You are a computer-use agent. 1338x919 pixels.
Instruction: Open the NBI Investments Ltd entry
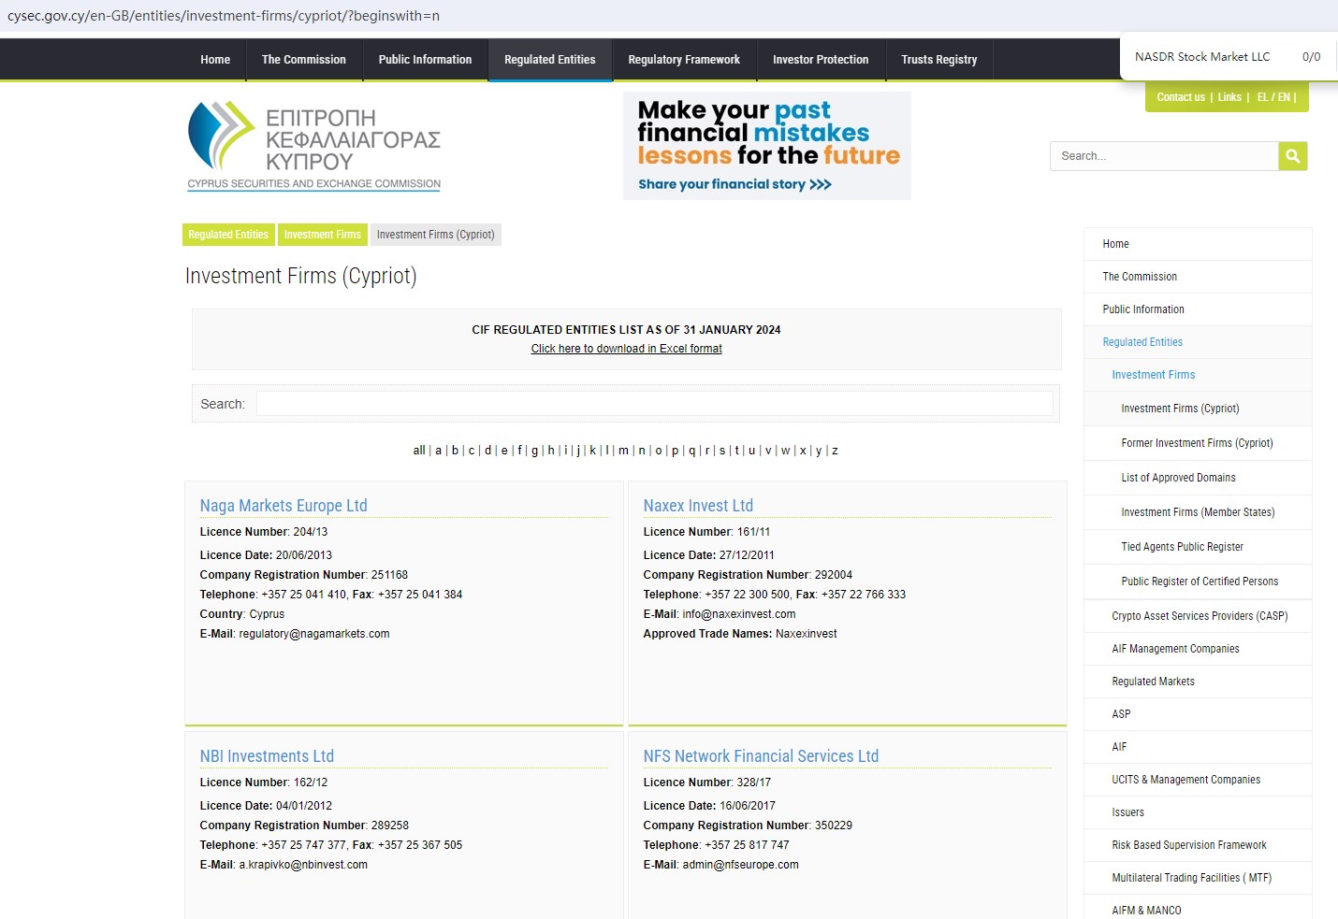[x=267, y=756]
